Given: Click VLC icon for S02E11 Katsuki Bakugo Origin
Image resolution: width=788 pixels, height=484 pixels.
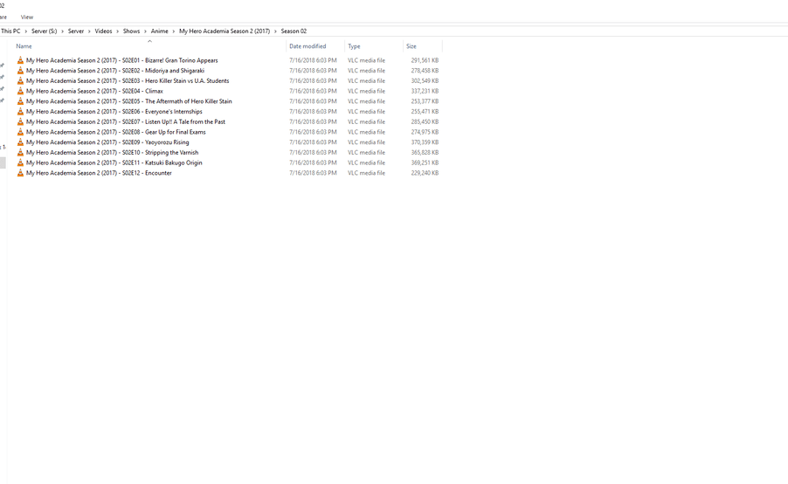Looking at the screenshot, I should pyautogui.click(x=20, y=162).
